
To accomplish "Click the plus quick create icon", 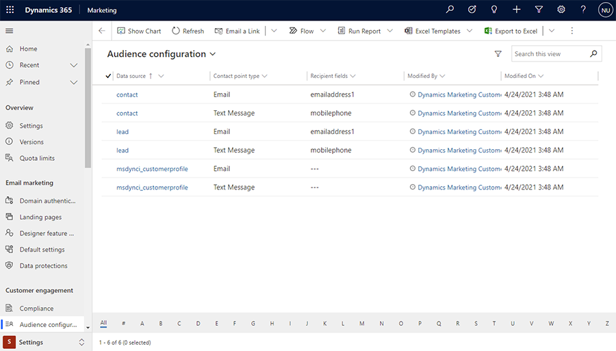I will pos(517,10).
